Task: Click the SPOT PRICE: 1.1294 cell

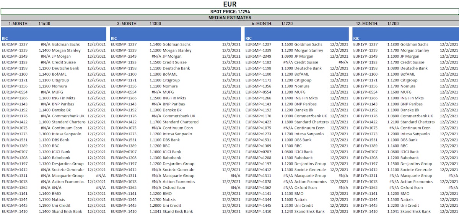Action: 229,12
